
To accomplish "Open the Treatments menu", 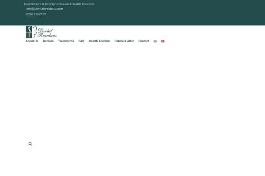I will click(66, 41).
